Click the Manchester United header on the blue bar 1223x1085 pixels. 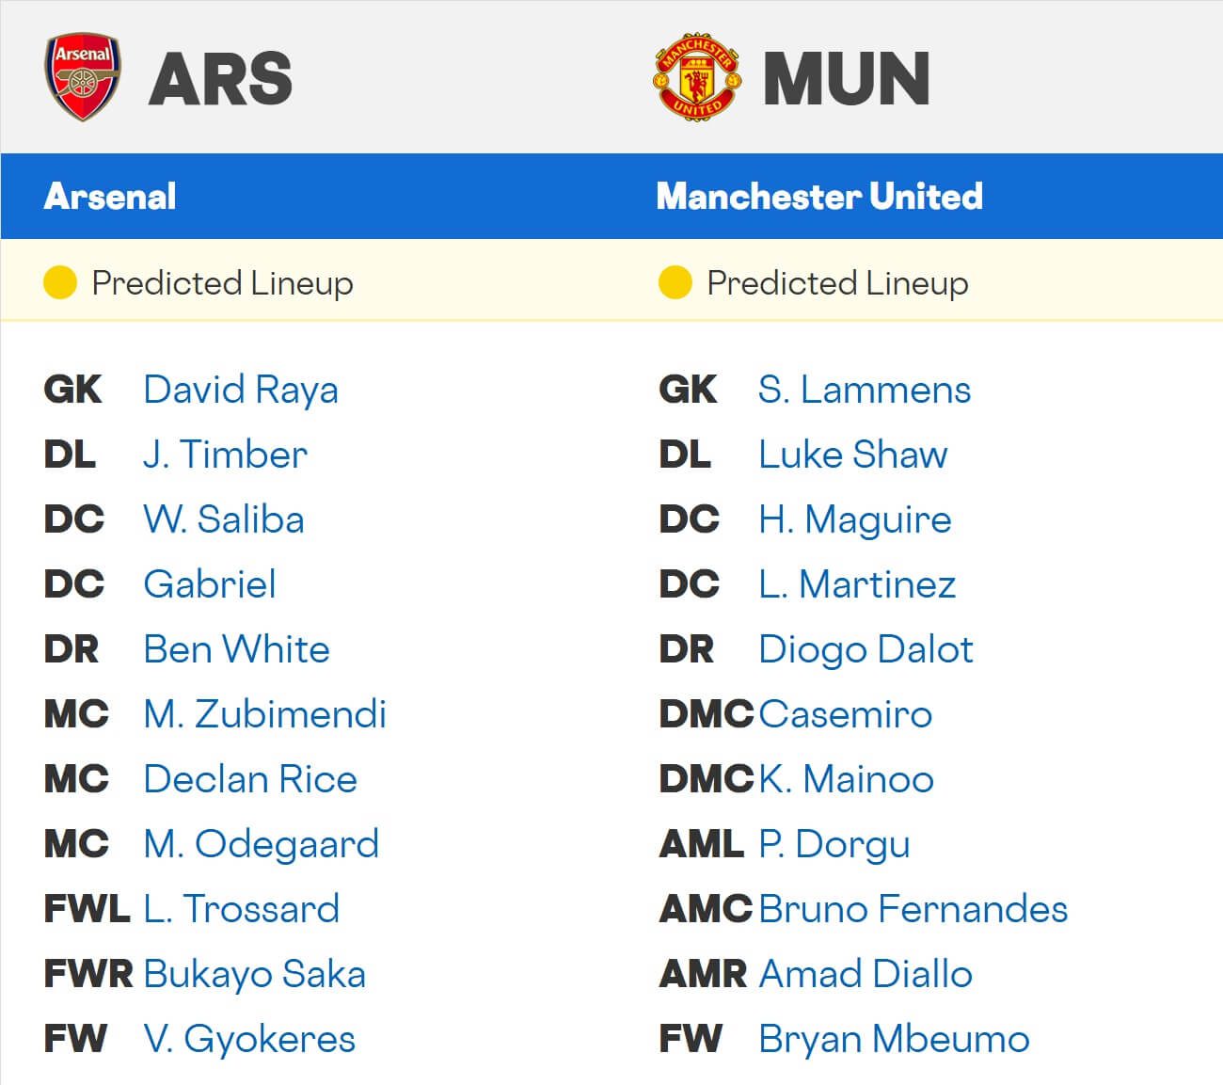click(x=820, y=196)
